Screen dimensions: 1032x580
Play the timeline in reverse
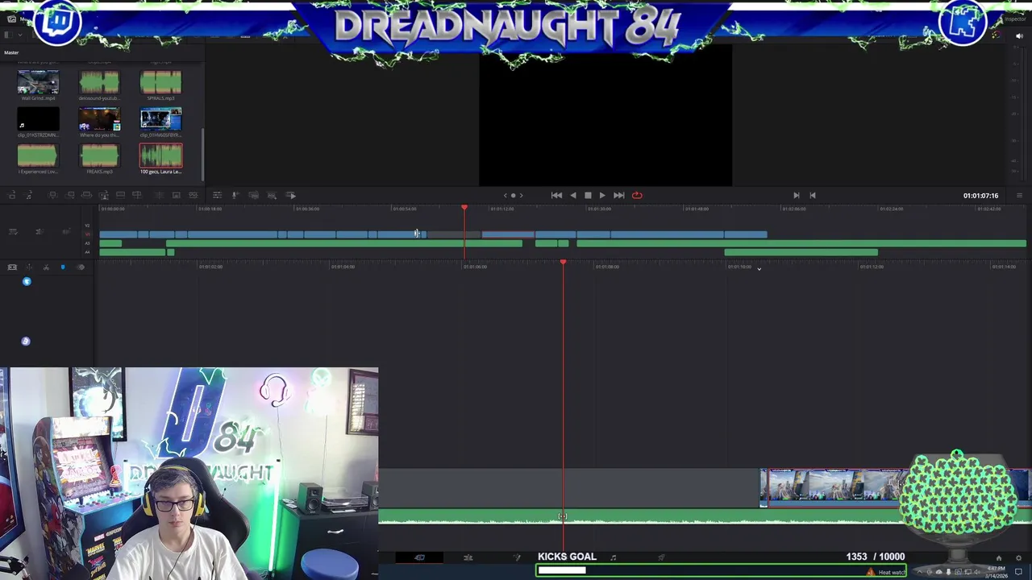573,195
